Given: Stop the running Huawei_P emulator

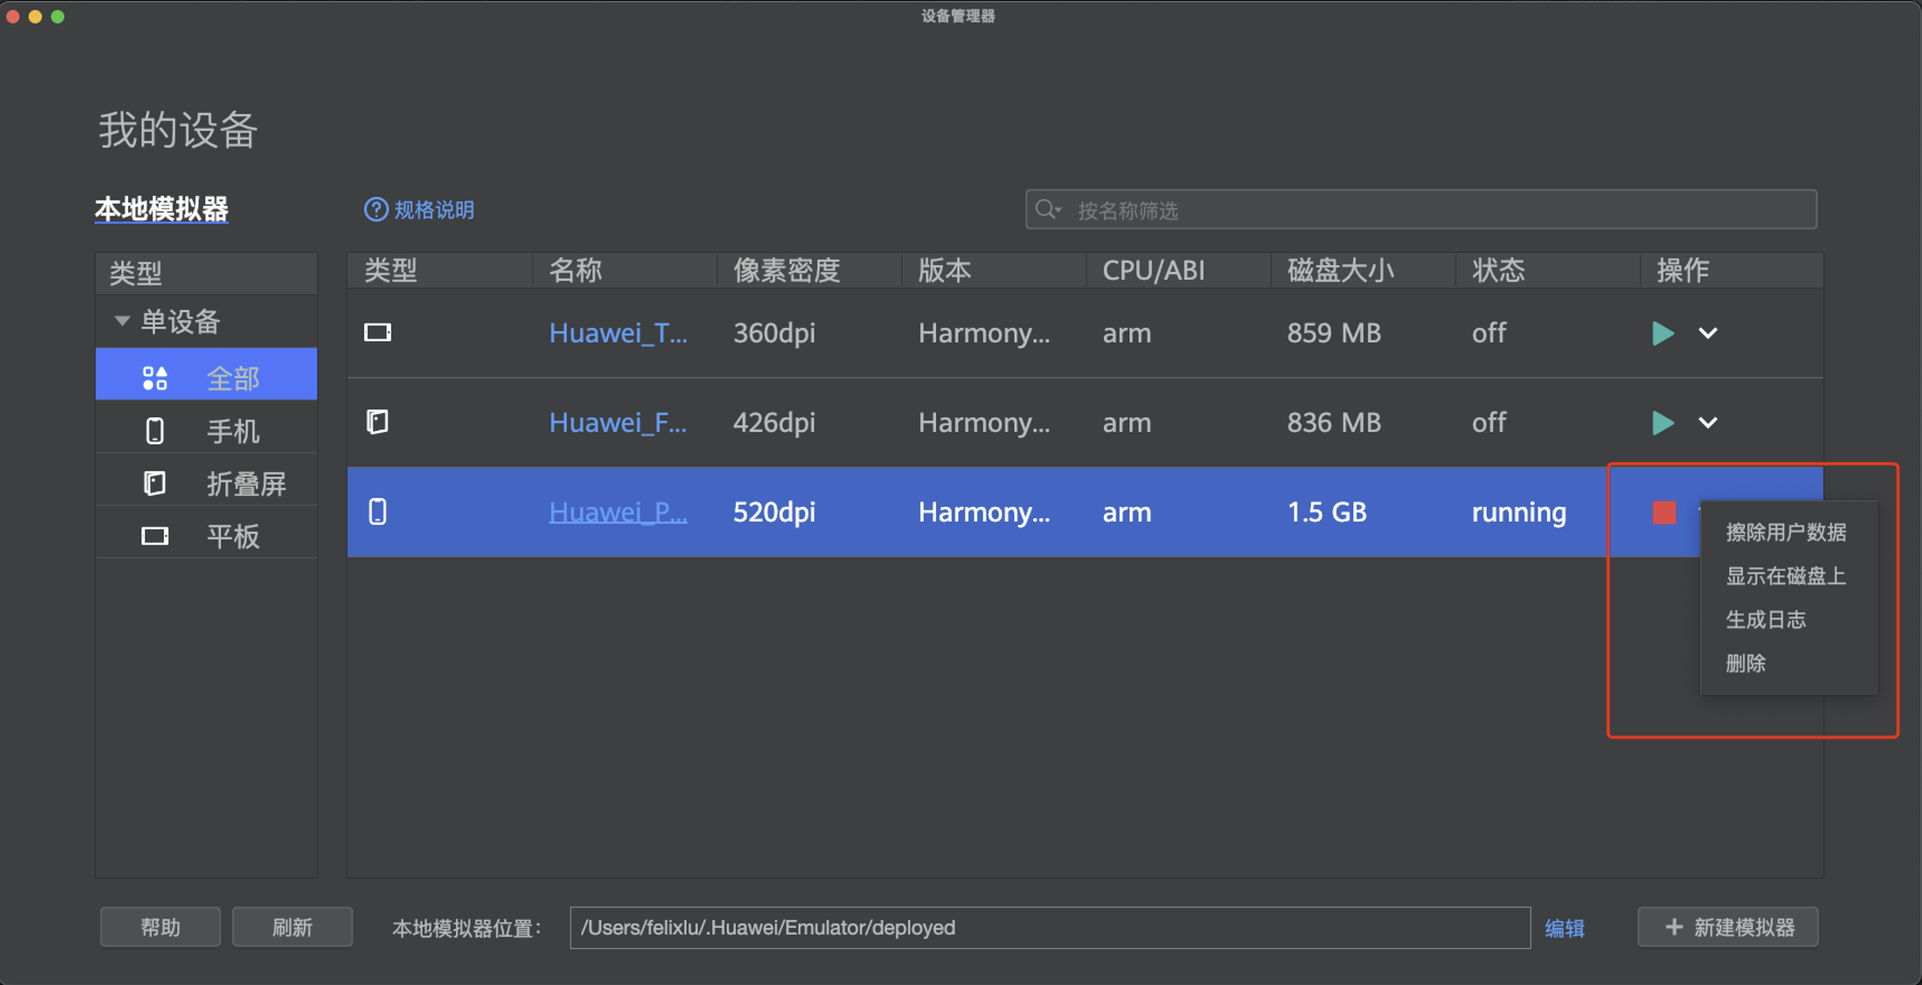Looking at the screenshot, I should [x=1664, y=512].
